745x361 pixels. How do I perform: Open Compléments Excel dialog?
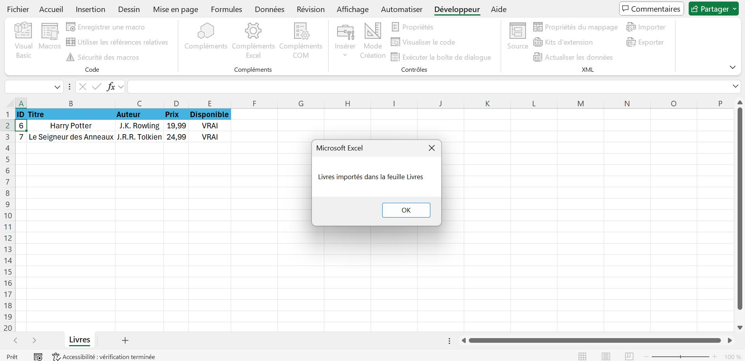tap(253, 40)
